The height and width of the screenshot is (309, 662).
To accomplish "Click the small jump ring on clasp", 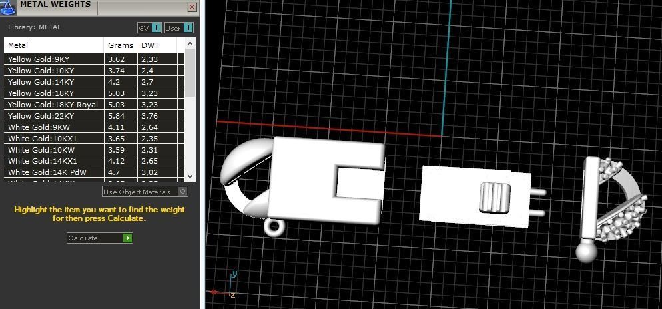I will coord(274,228).
